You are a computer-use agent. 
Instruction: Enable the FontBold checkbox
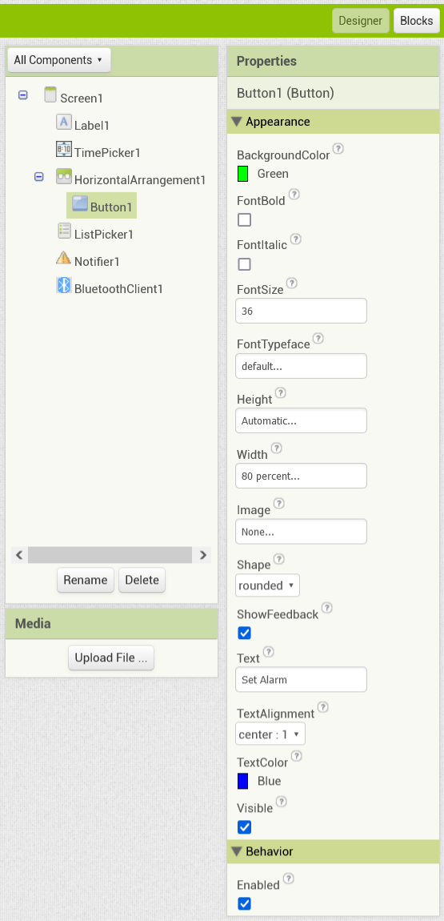click(245, 220)
